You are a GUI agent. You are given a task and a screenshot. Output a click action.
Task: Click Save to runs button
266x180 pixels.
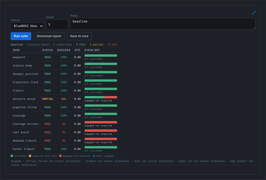pyautogui.click(x=79, y=36)
